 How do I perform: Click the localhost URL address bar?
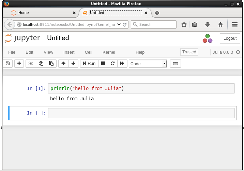pos(69,24)
